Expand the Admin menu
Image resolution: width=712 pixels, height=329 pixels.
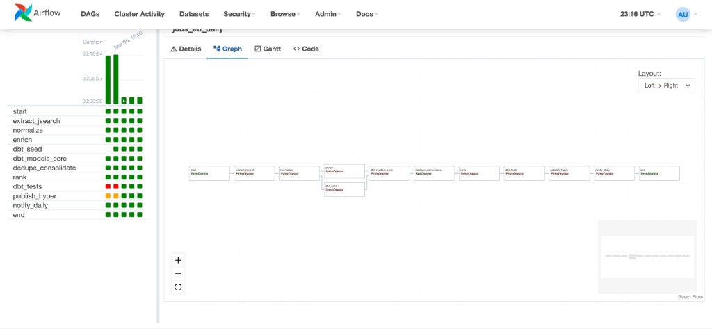pos(328,14)
